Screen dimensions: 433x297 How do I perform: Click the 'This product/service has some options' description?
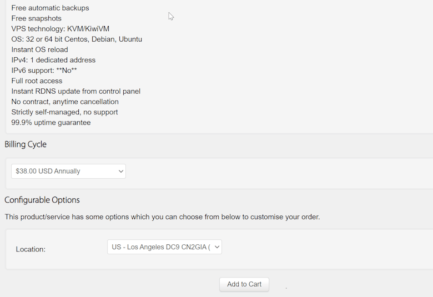tap(162, 217)
